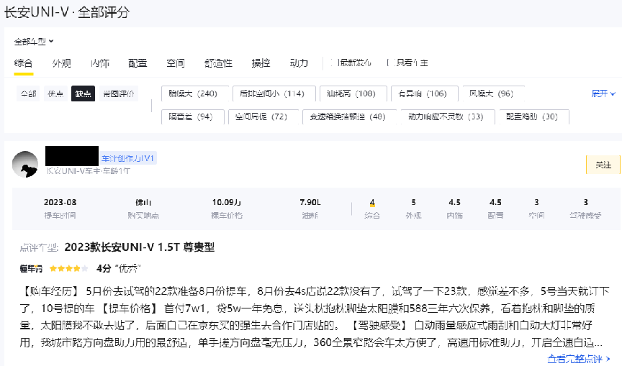622x366 pixels.
Task: Open the 全部车型 dropdown
Action: (34, 42)
